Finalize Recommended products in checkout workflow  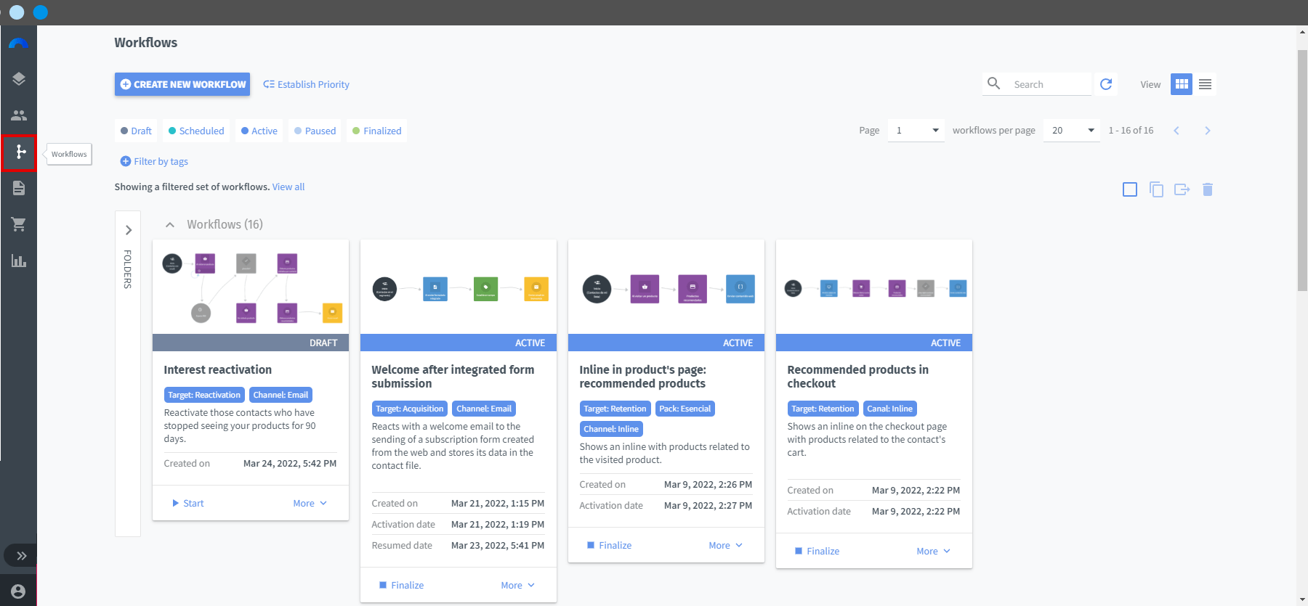(x=817, y=551)
